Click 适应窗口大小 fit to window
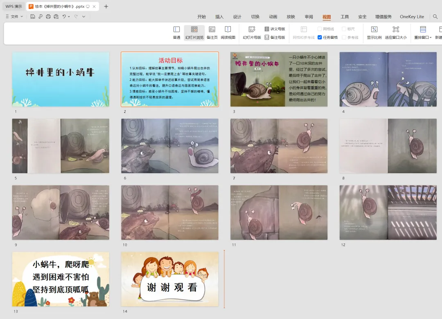The height and width of the screenshot is (319, 442). (396, 33)
